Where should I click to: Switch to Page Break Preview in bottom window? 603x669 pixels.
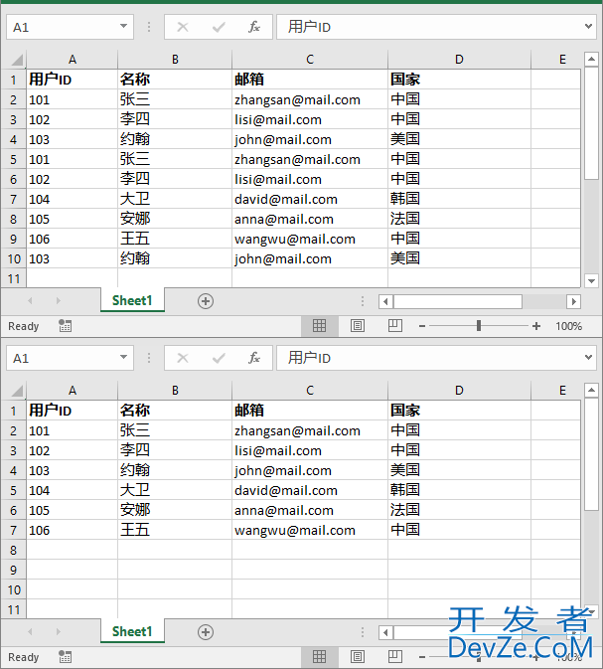coord(395,657)
